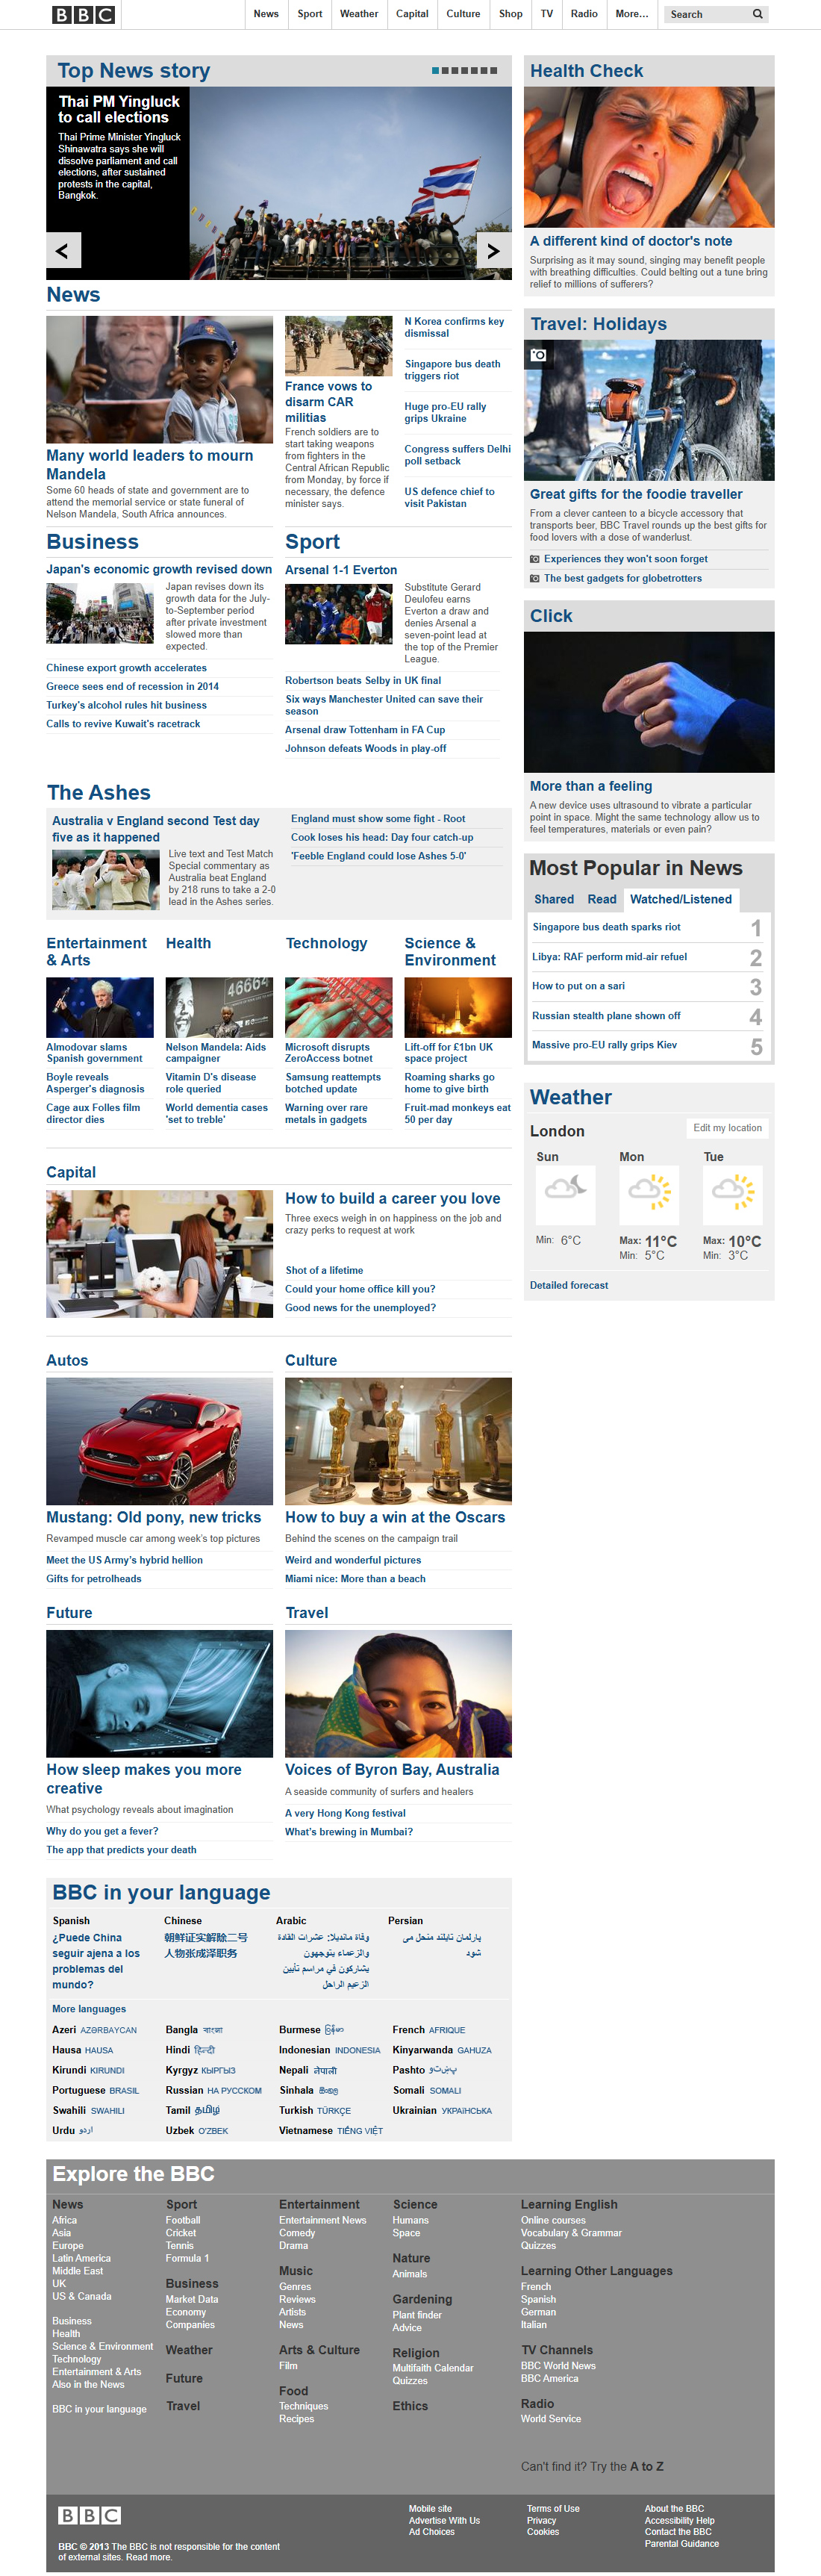This screenshot has width=821, height=2576.
Task: Open Mobile site footer link
Action: coord(430,2508)
